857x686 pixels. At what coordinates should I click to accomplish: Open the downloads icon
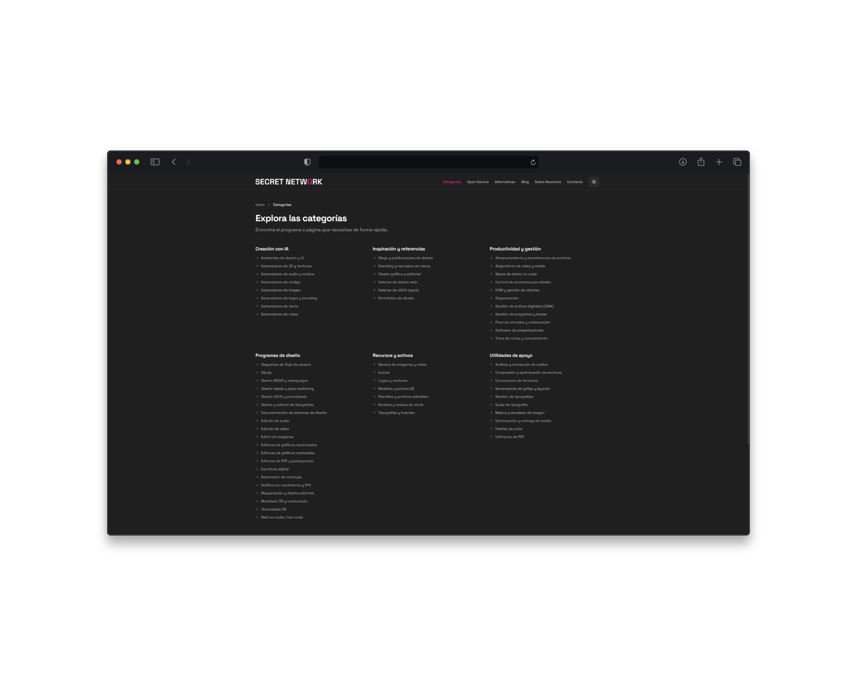pyautogui.click(x=682, y=162)
